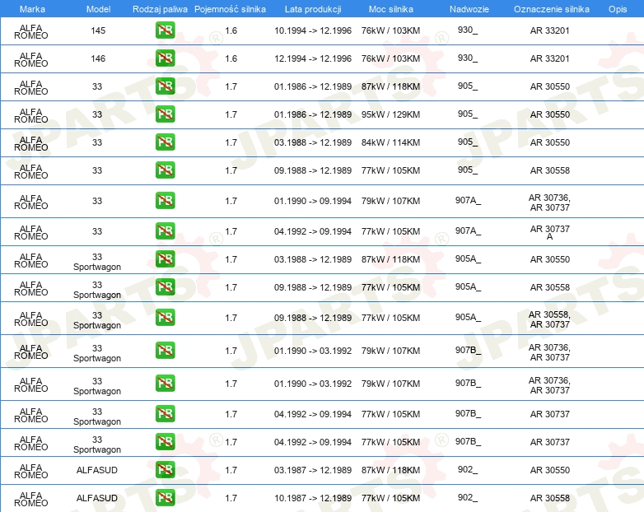Click 33 Sportwagon in the 03.1988 row
Viewport: 644px width, 512px height.
[97, 262]
